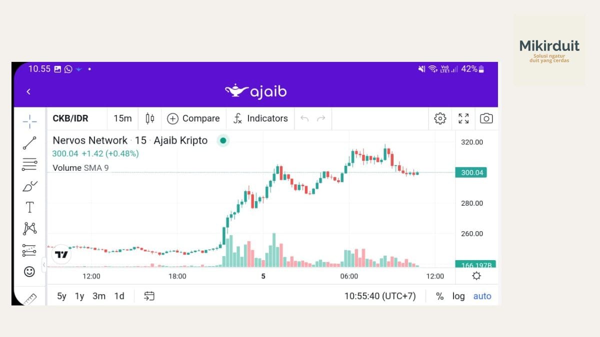
Task: Enable logarithmic price scale
Action: tap(458, 296)
